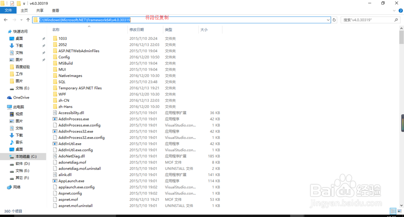Select the AppLaunch.exe application icon
The height and width of the screenshot is (217, 404).
pos(55,181)
